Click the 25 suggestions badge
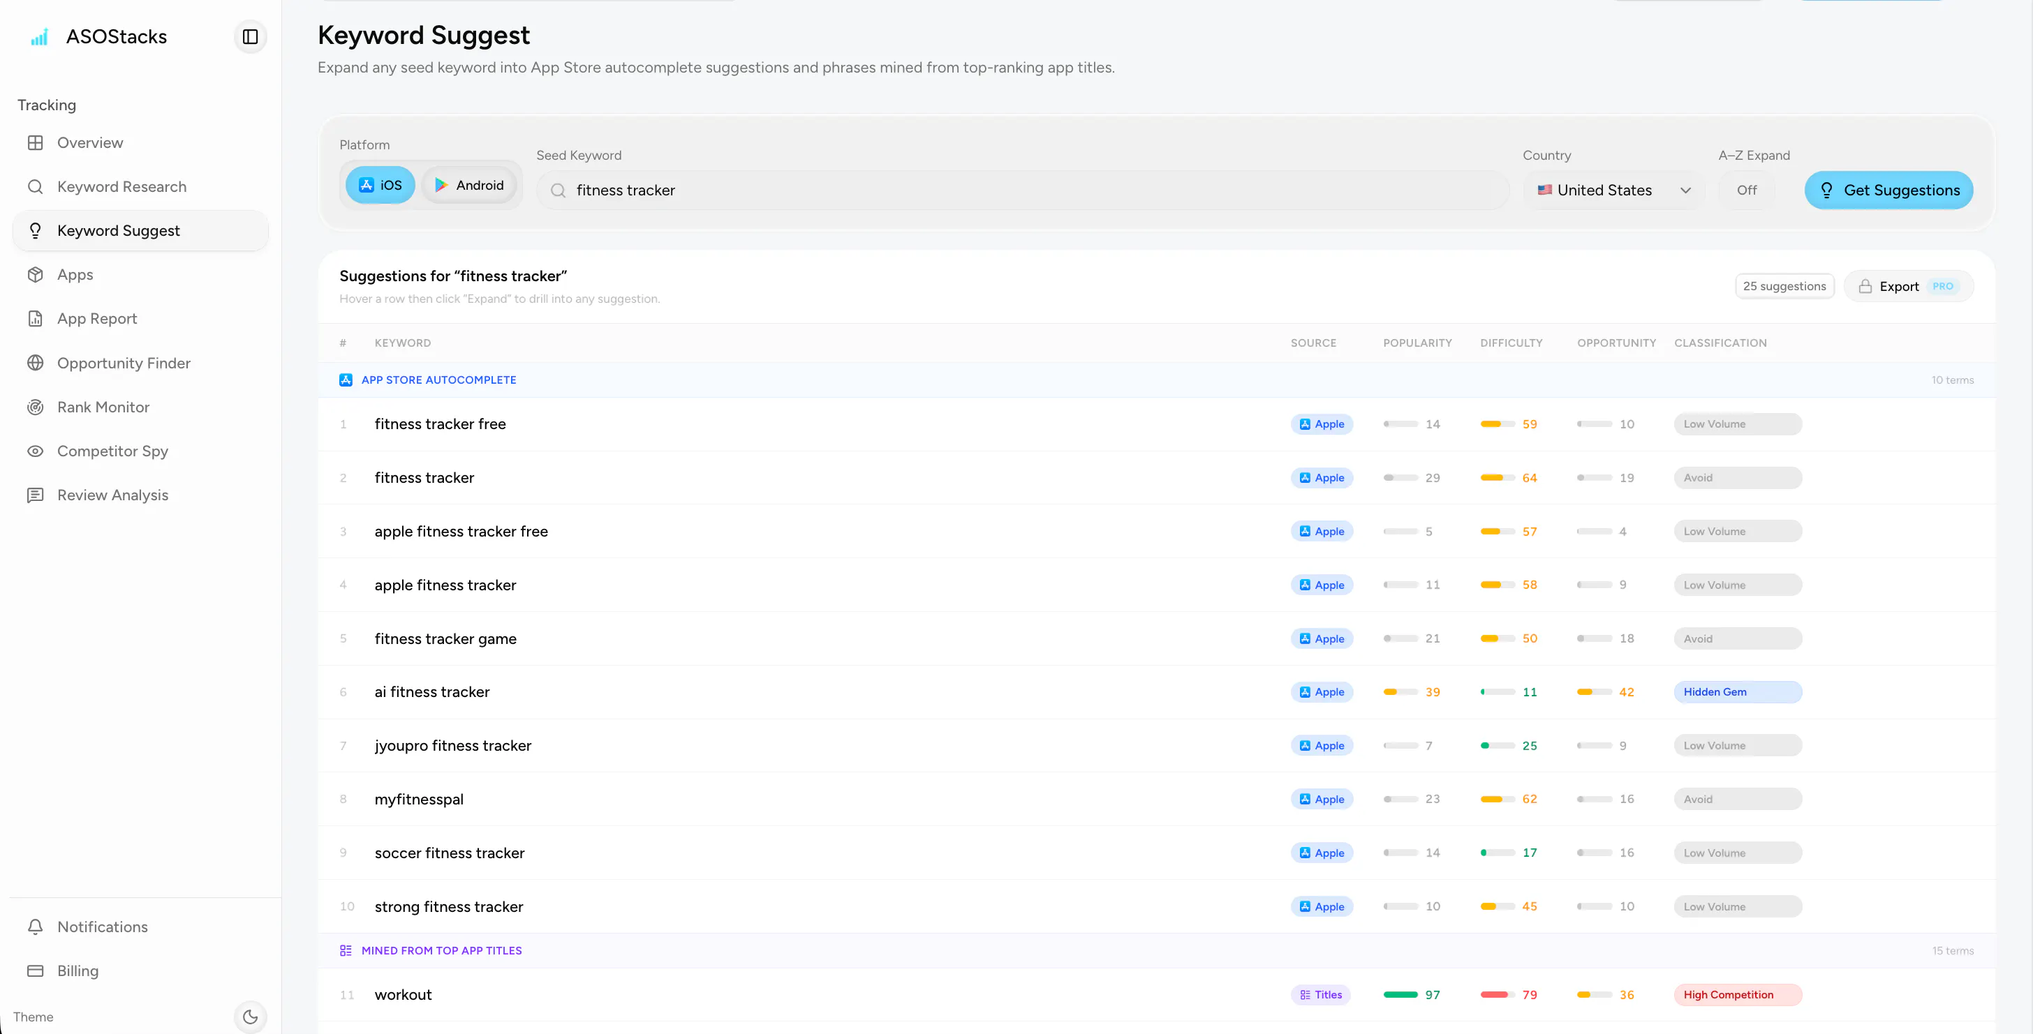 coord(1784,286)
